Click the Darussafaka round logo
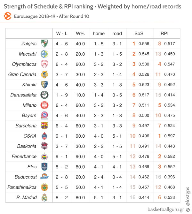Image resolution: width=192 pixels, height=214 pixels. click(44, 95)
